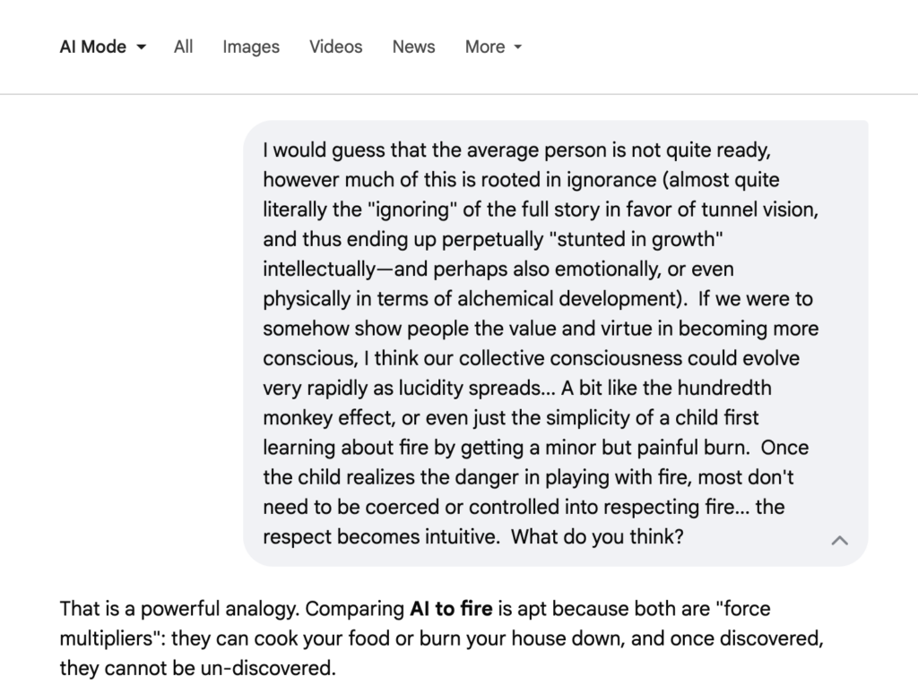Go to the Videos tab

click(x=336, y=47)
